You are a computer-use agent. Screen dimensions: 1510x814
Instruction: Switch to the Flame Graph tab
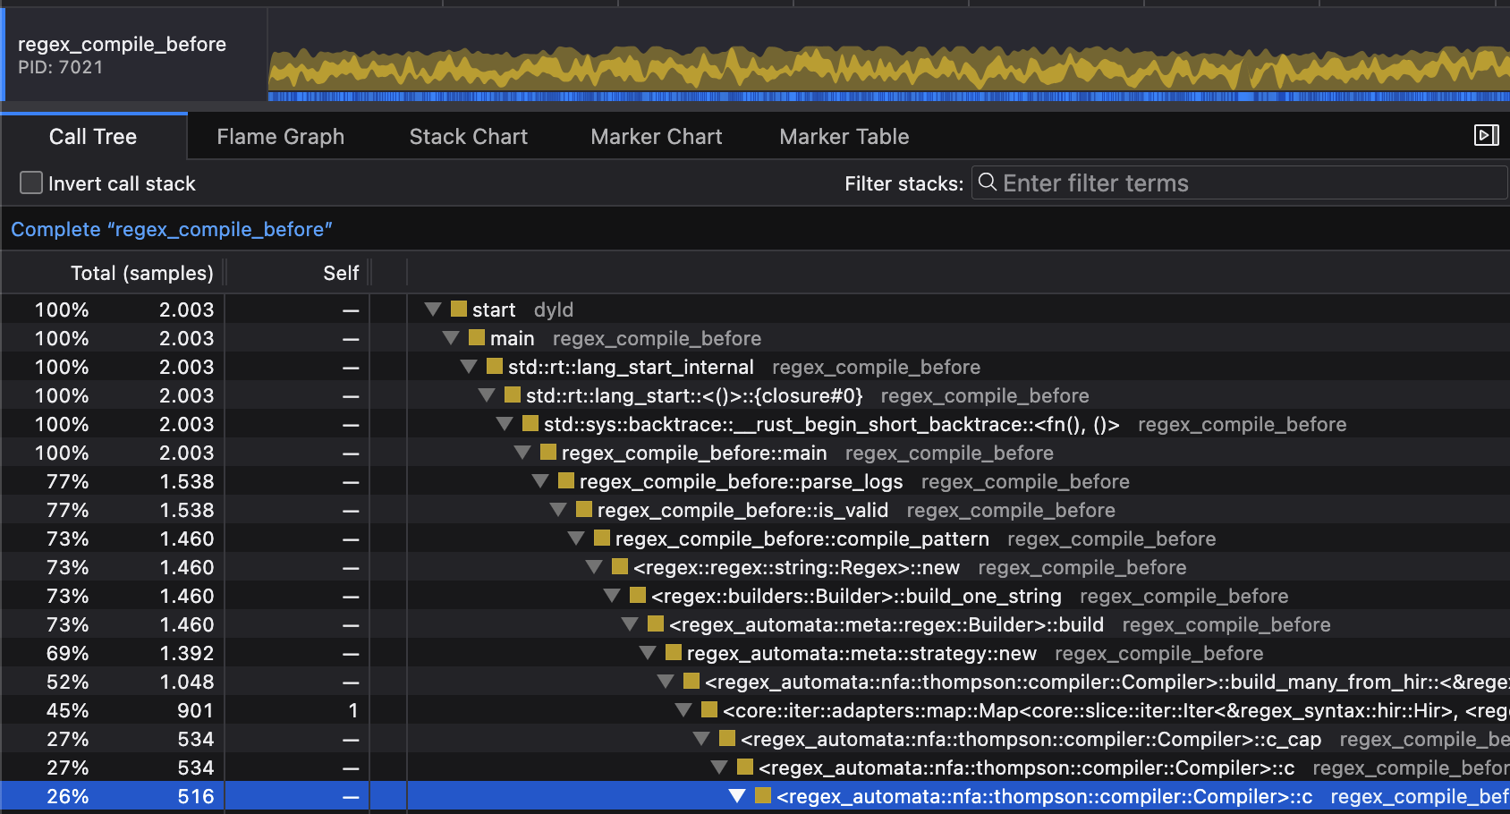tap(280, 136)
